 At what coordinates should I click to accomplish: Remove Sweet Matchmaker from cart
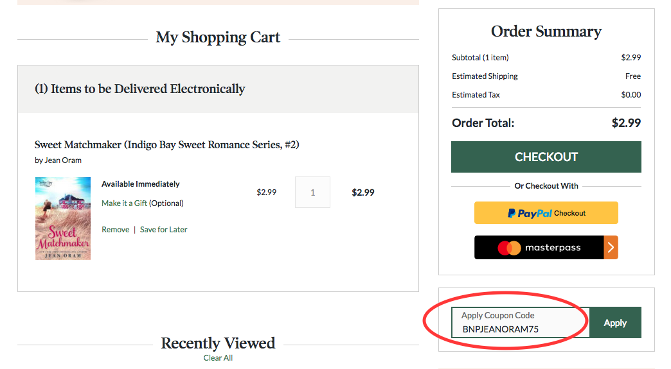[116, 229]
